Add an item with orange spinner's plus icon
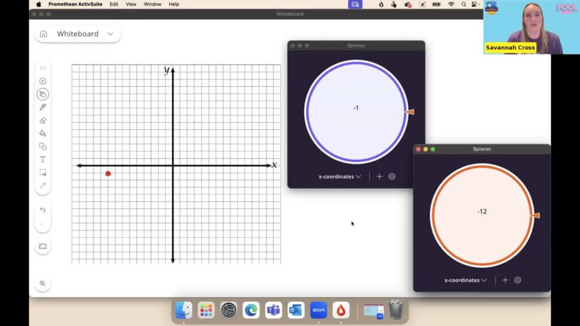The width and height of the screenshot is (580, 326). pos(505,280)
